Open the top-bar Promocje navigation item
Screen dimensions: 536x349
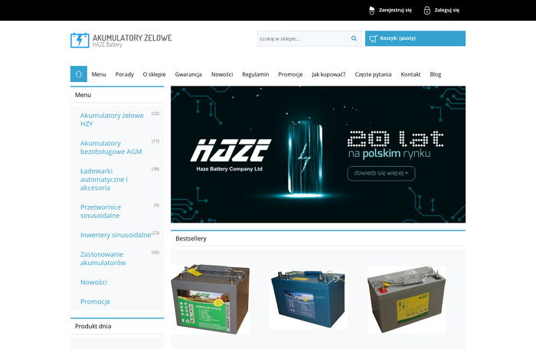point(290,74)
